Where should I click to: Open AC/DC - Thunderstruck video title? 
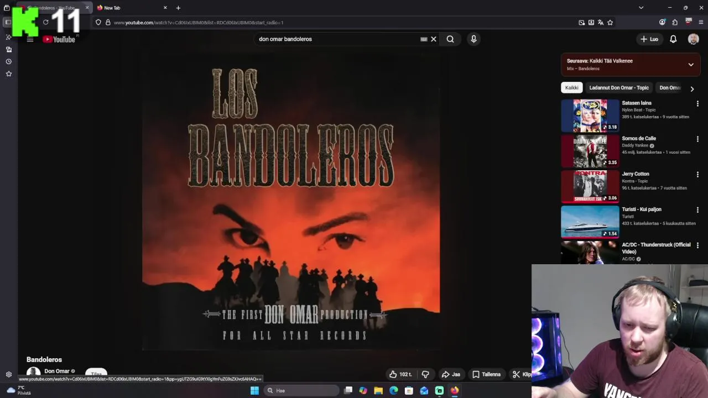click(656, 248)
